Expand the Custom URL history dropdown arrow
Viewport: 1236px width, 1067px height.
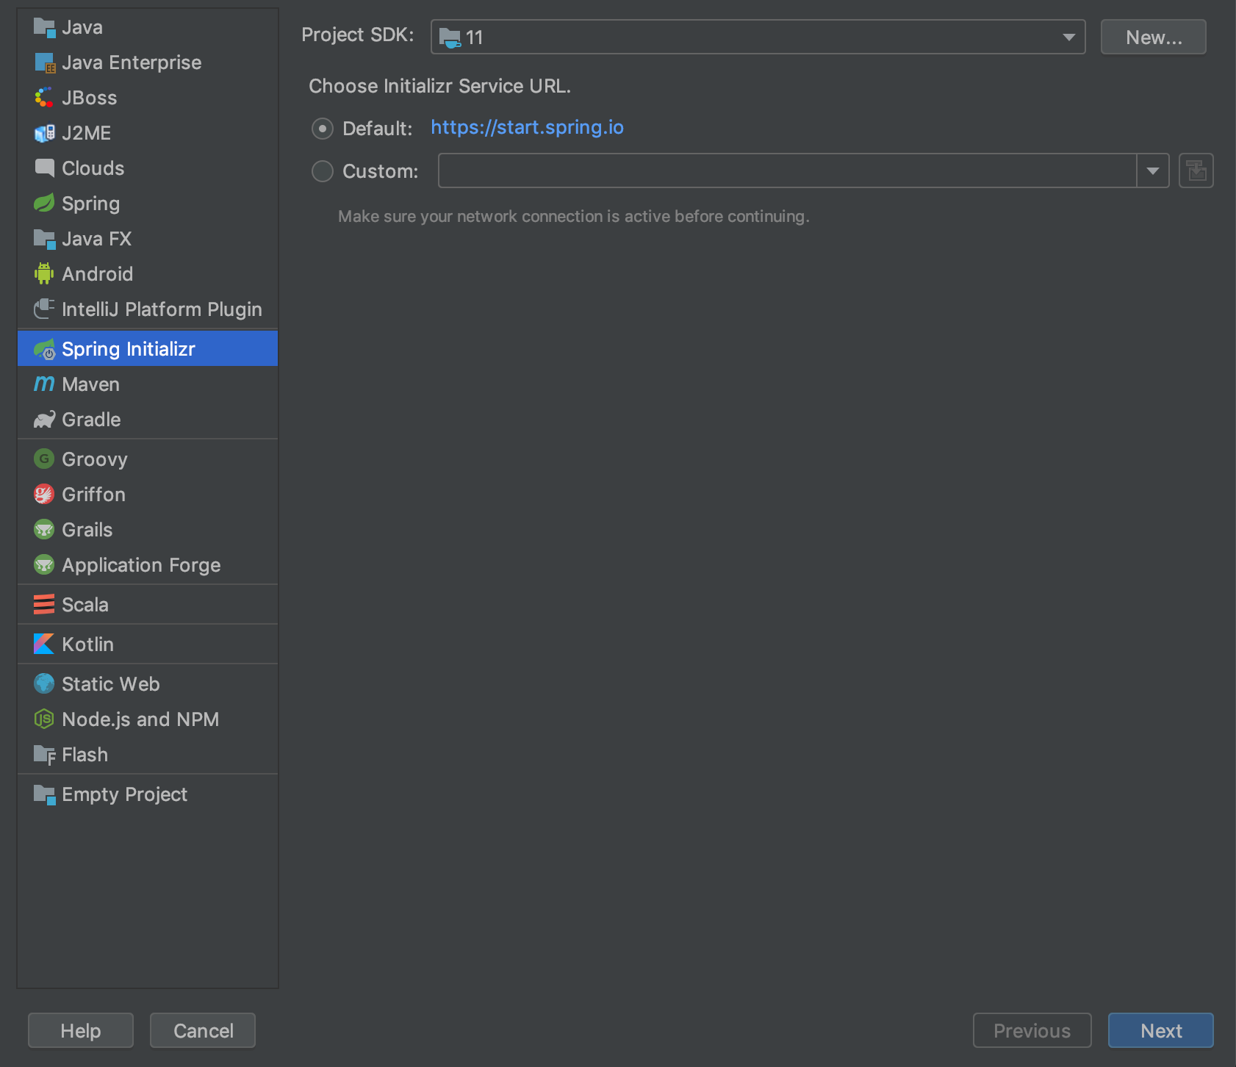click(x=1152, y=170)
